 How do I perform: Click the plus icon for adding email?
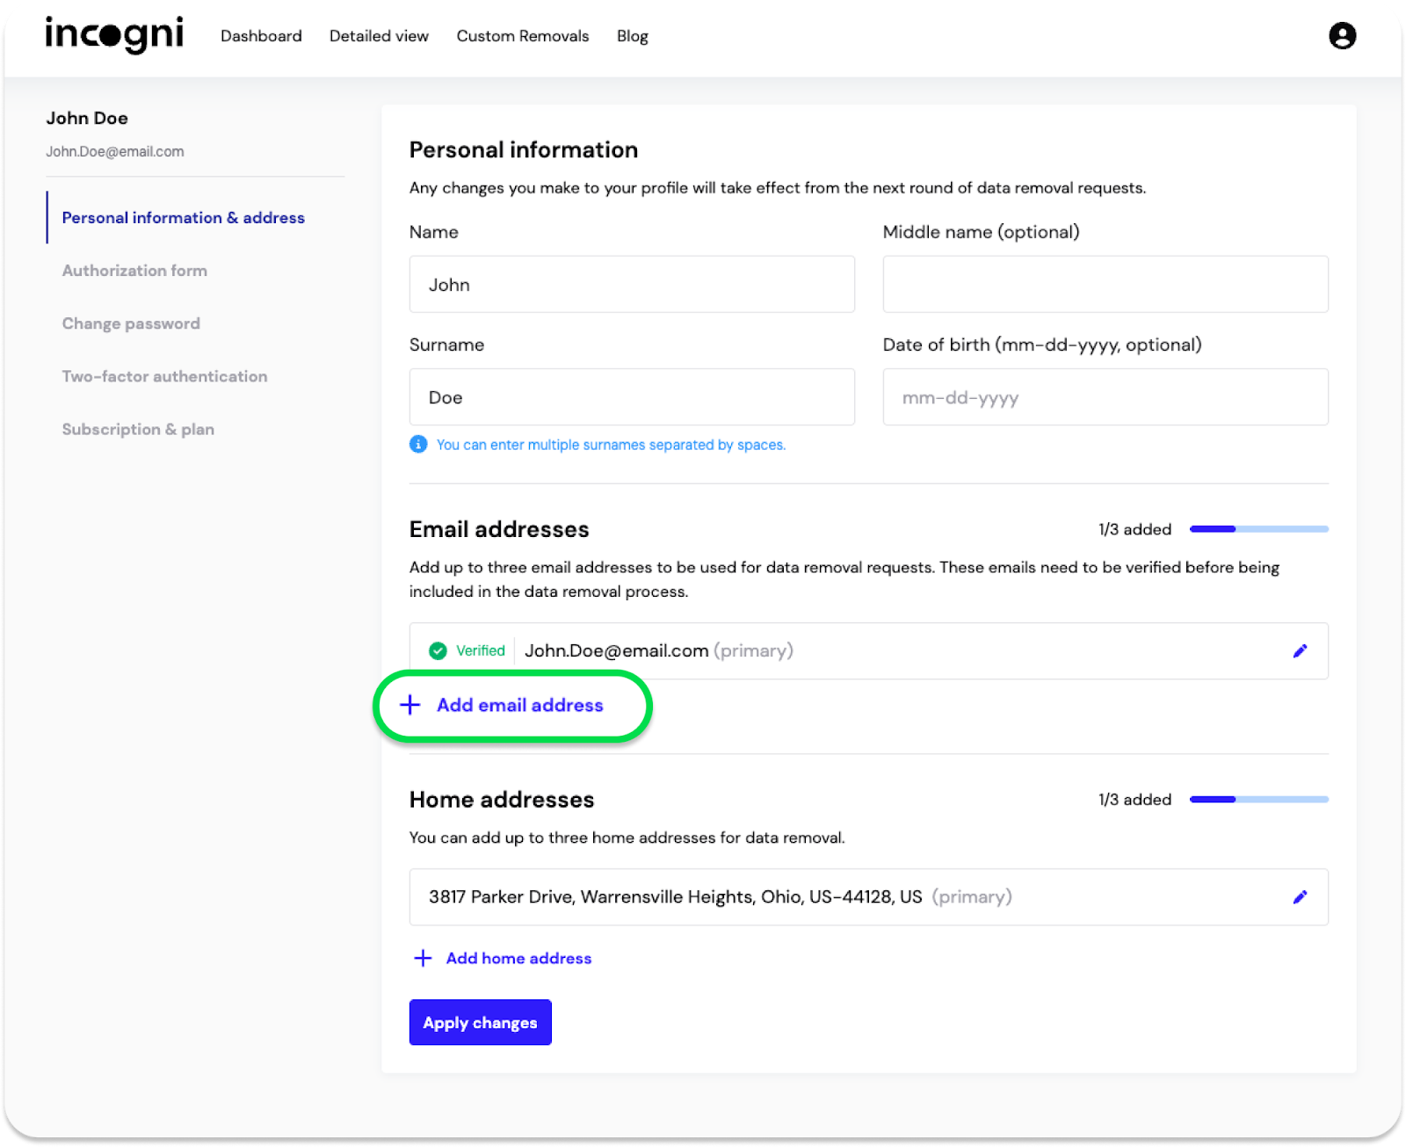(410, 705)
